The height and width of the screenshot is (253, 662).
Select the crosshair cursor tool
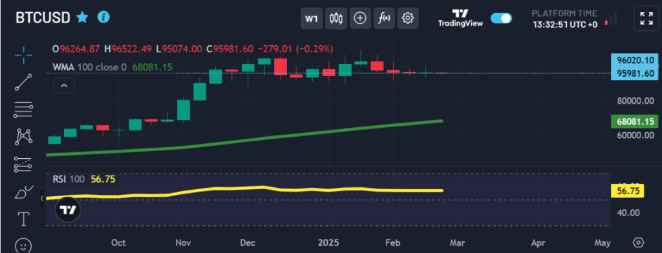(23, 56)
